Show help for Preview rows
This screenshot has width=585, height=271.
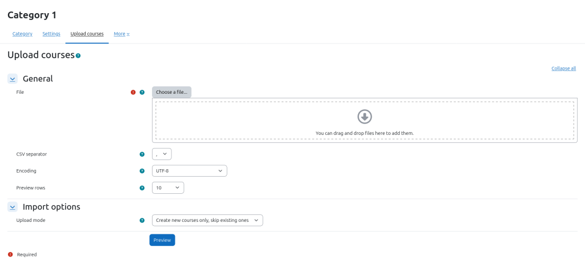click(x=142, y=188)
